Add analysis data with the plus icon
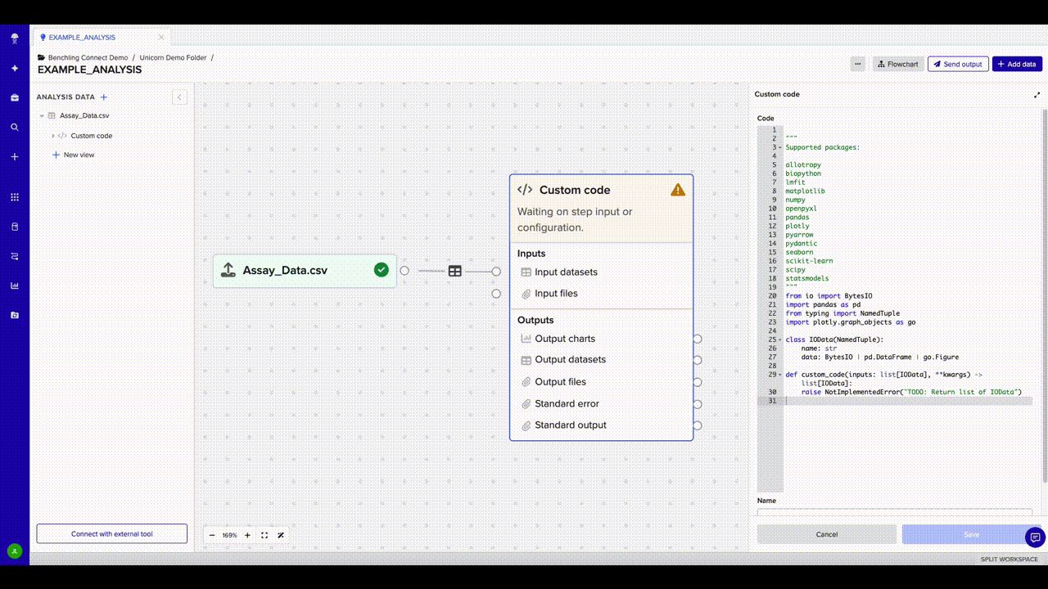This screenshot has width=1048, height=589. tap(104, 97)
